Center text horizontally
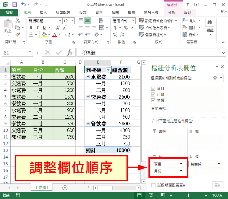This screenshot has width=228, height=199. coord(87,28)
